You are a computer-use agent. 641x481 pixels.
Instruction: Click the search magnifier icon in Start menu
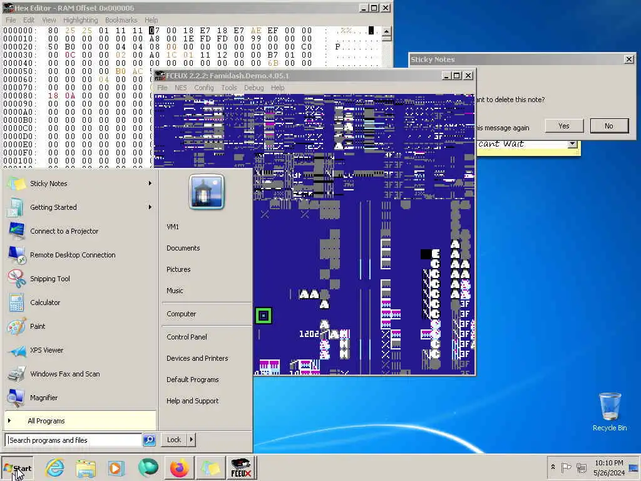point(149,440)
